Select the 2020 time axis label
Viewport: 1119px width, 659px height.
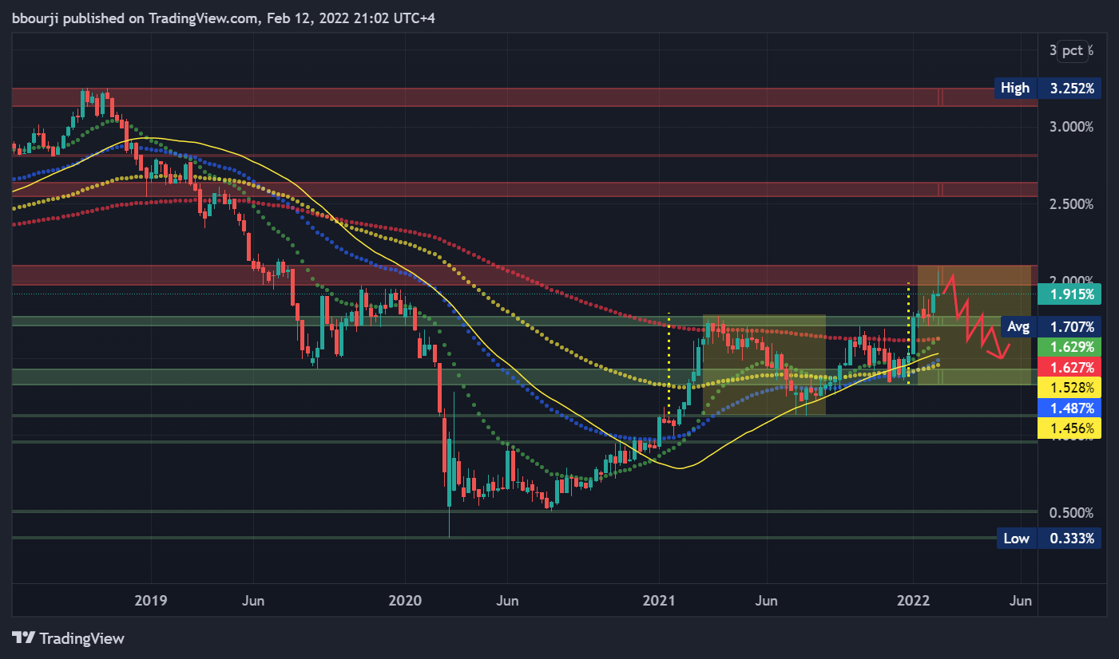point(405,600)
